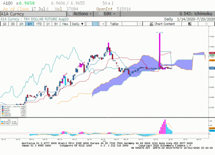The width and height of the screenshot is (215, 155).
Task: Set range to 5Y
Action: (56, 24)
